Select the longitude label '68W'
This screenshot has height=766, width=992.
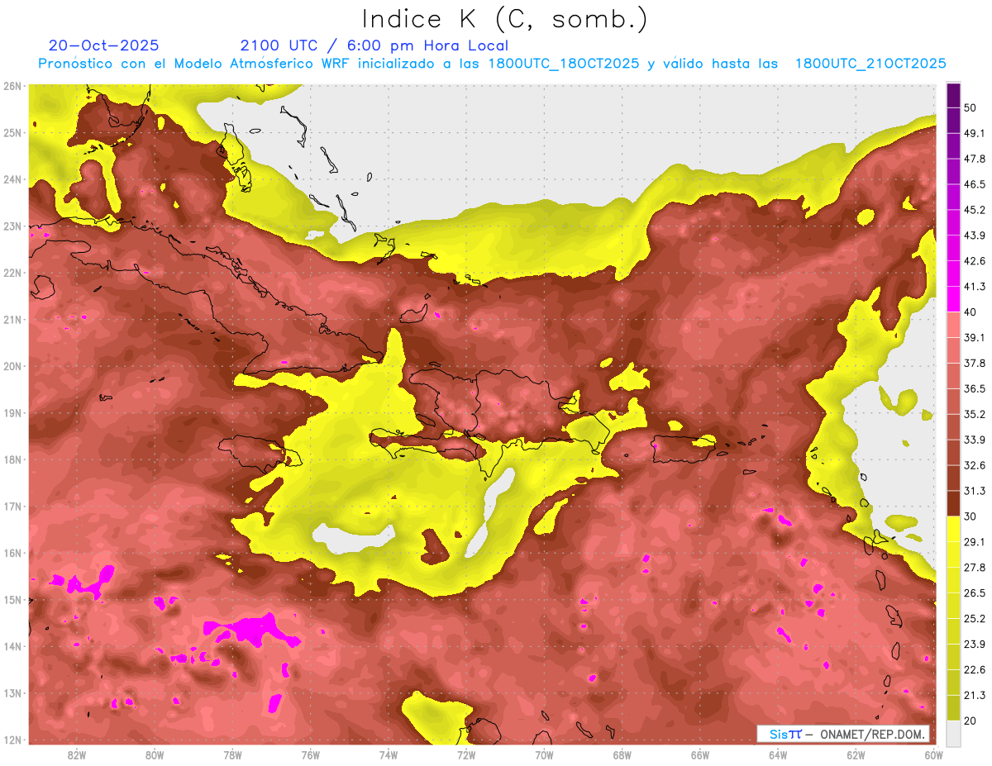pyautogui.click(x=622, y=755)
